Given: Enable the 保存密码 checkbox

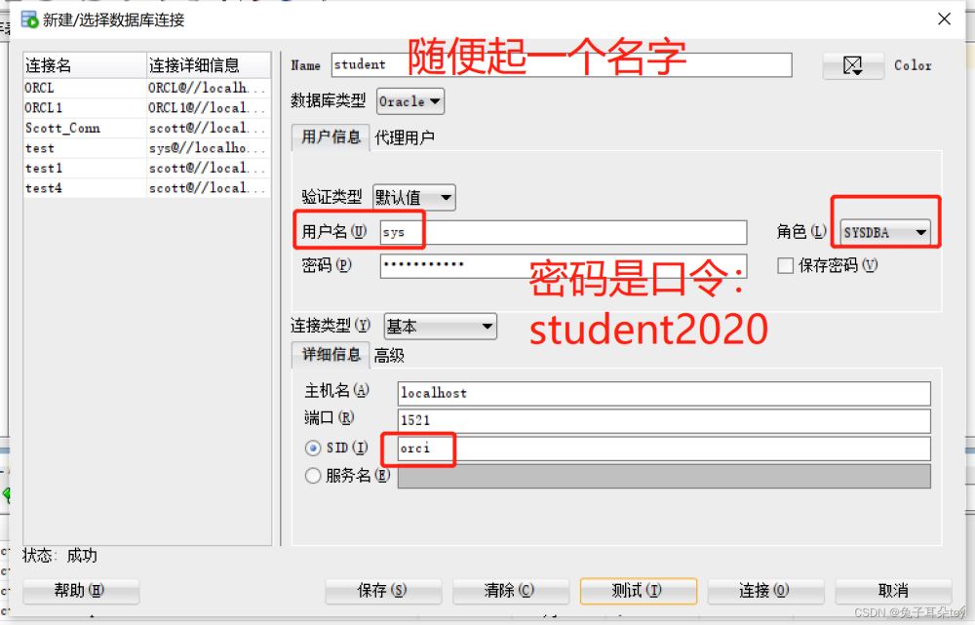Looking at the screenshot, I should point(785,265).
